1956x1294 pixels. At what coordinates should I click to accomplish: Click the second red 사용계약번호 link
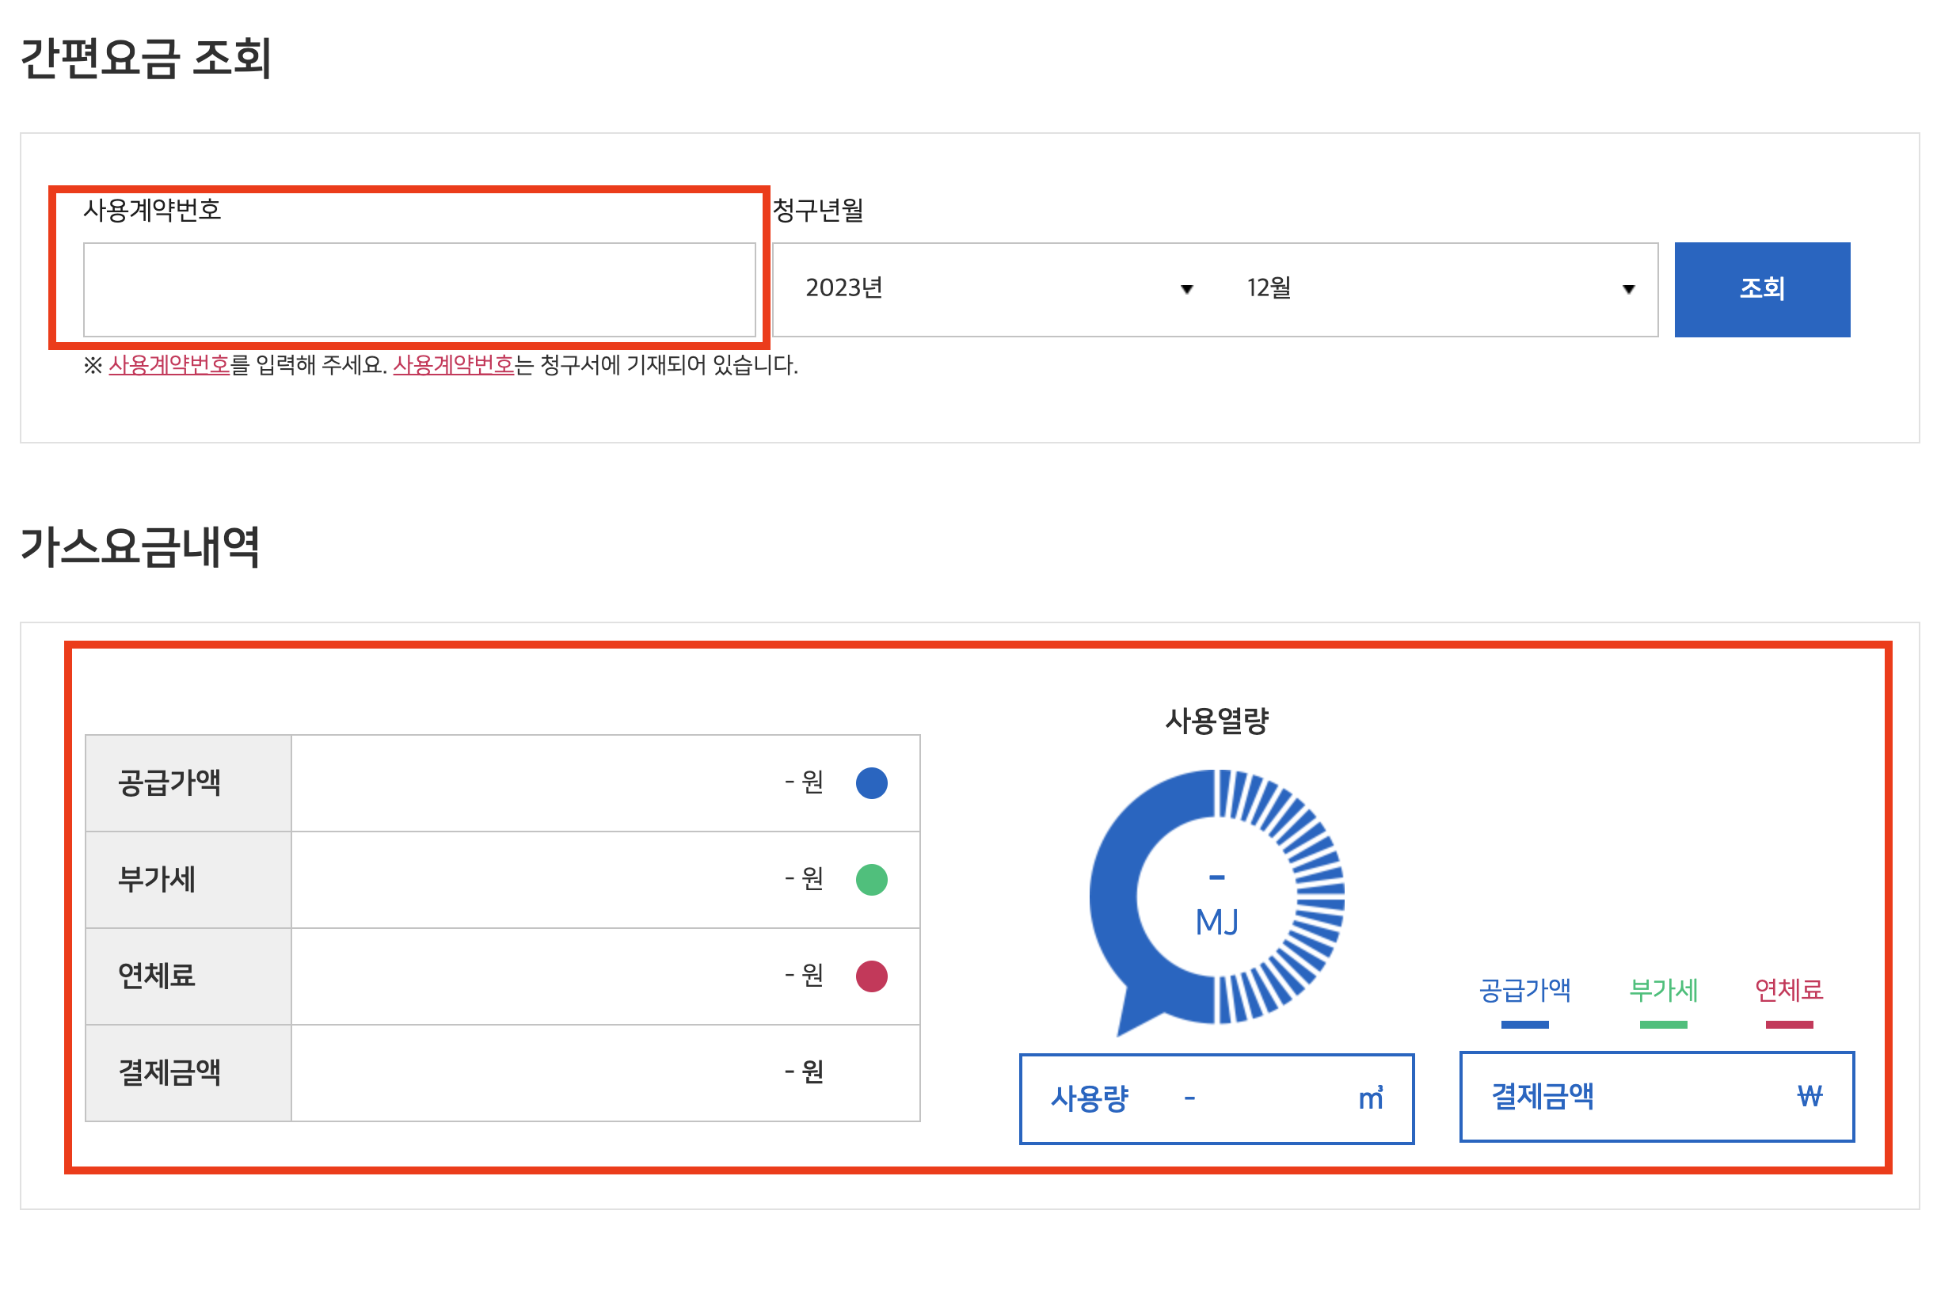(x=453, y=365)
